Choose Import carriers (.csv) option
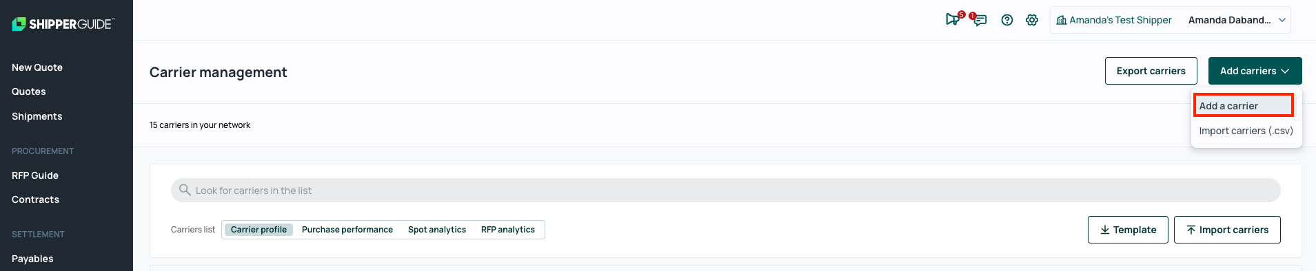Image resolution: width=1316 pixels, height=271 pixels. coord(1246,131)
